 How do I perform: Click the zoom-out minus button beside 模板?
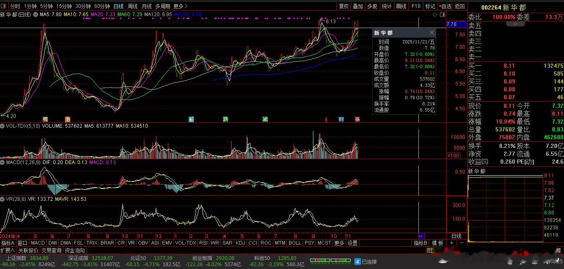[462, 243]
